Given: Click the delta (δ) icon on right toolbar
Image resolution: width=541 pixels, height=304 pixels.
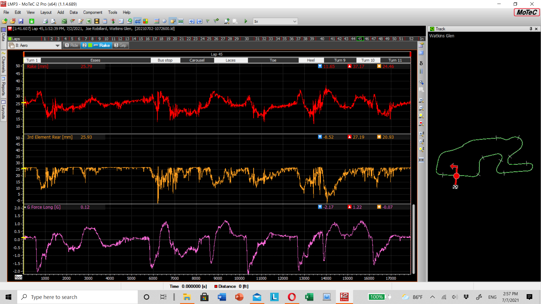Looking at the screenshot, I should click(421, 63).
